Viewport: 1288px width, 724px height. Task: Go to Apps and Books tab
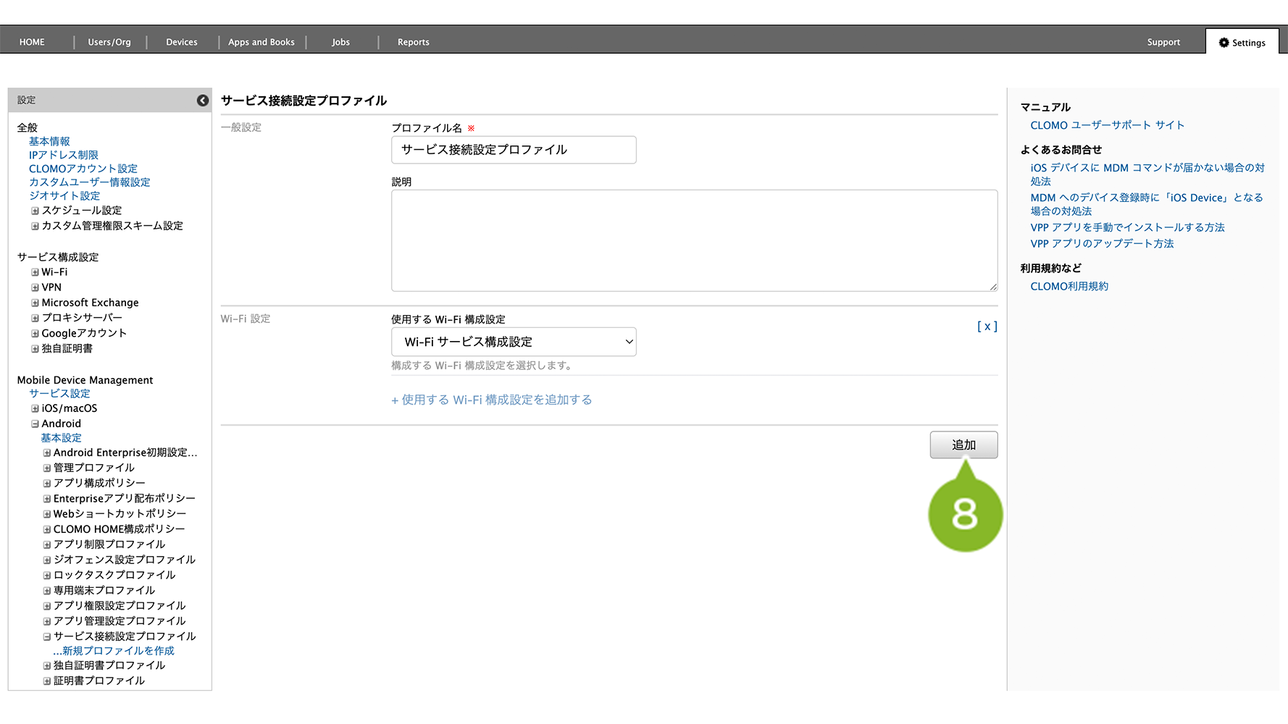261,42
